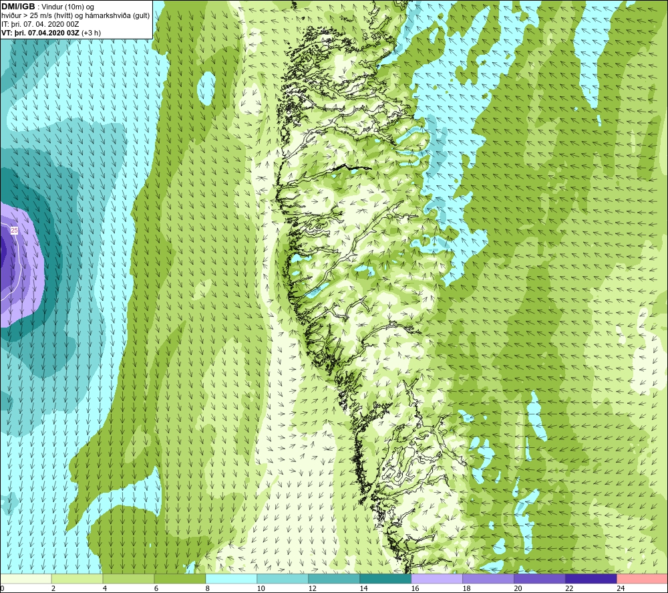Click the light cyan 8–10 m/s legend swatch
This screenshot has width=668, height=593.
[x=231, y=579]
